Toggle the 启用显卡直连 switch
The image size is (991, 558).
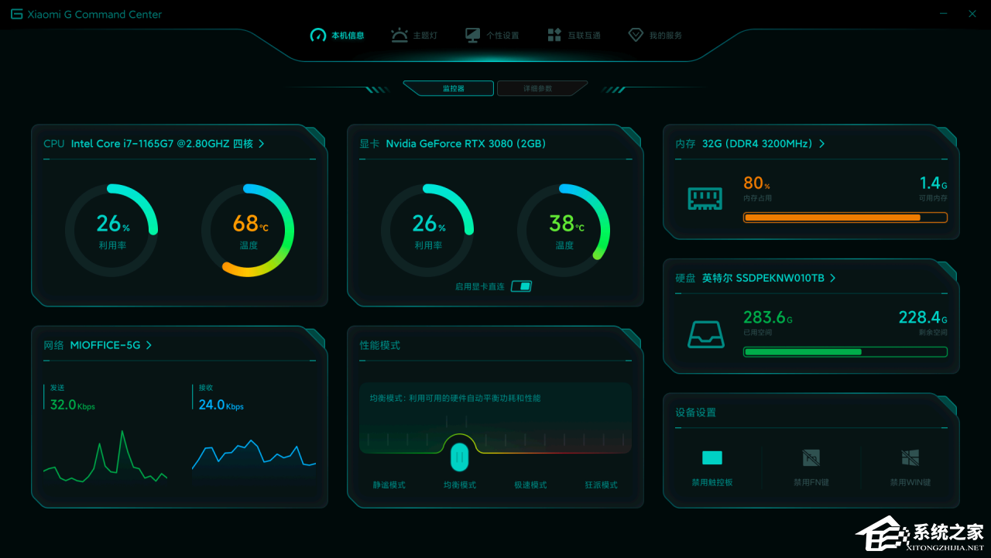coord(521,286)
